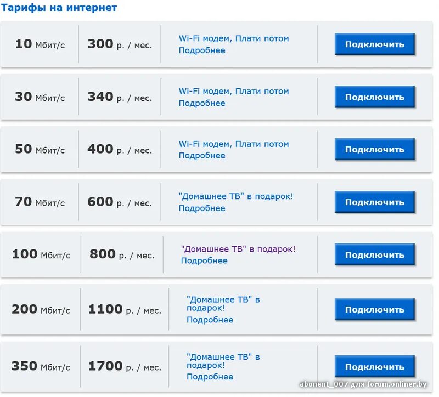
Task: Connect the 70 Мбит/с tariff
Action: point(374,202)
